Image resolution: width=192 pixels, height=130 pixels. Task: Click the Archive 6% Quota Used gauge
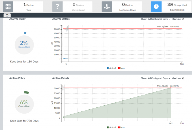tap(24, 104)
